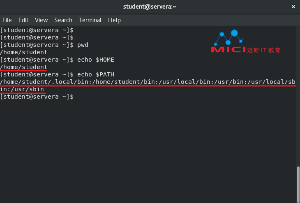Open the Terminal menu
The image size is (300, 203).
(90, 20)
